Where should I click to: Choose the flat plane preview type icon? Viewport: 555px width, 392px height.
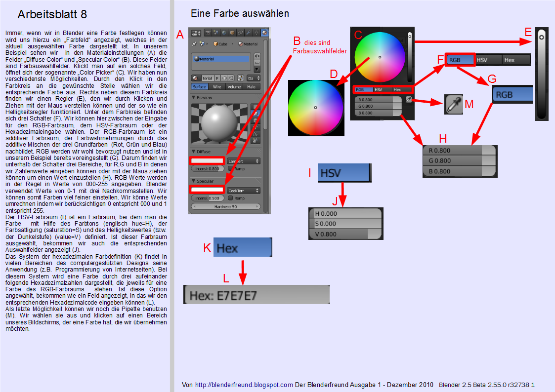256,107
